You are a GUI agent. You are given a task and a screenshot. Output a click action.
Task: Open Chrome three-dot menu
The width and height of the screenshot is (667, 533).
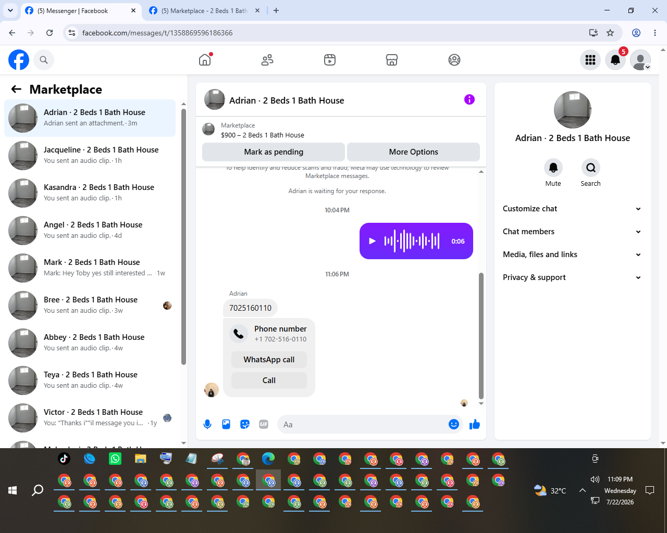pos(655,33)
